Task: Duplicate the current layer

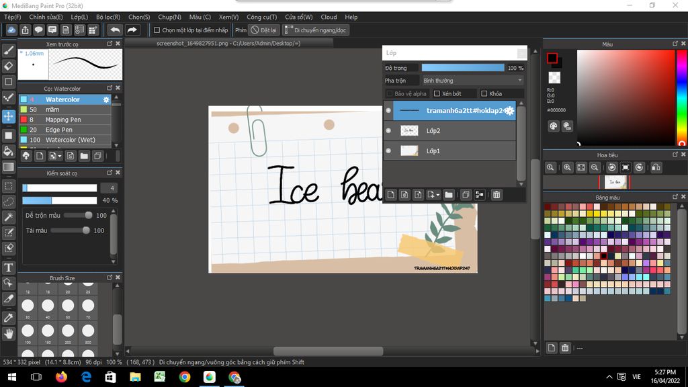Action: click(466, 195)
